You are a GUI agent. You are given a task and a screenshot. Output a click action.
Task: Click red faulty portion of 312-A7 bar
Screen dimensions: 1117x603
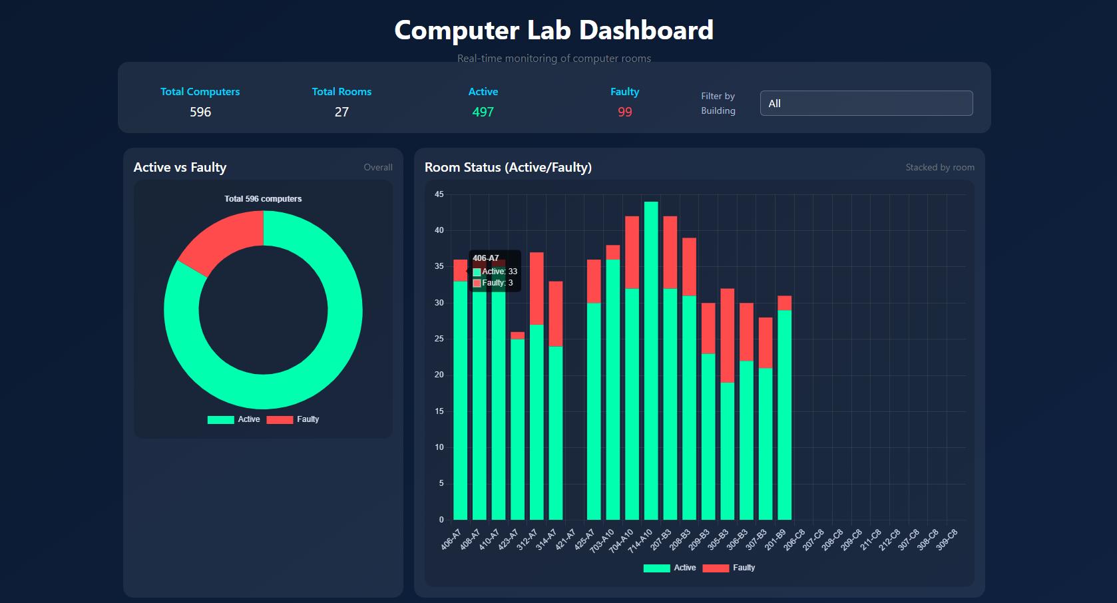pyautogui.click(x=537, y=288)
